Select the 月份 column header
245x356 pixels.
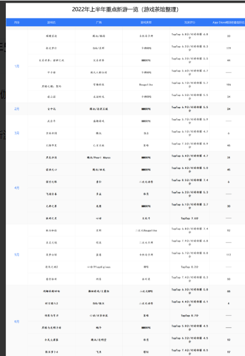pos(17,22)
